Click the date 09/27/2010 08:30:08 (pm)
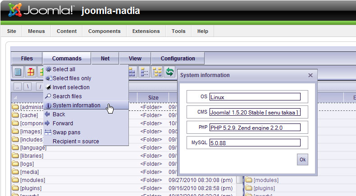The width and height of the screenshot is (356, 196). [201, 180]
